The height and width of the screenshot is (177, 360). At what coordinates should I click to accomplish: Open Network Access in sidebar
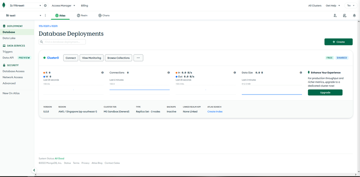point(13,77)
